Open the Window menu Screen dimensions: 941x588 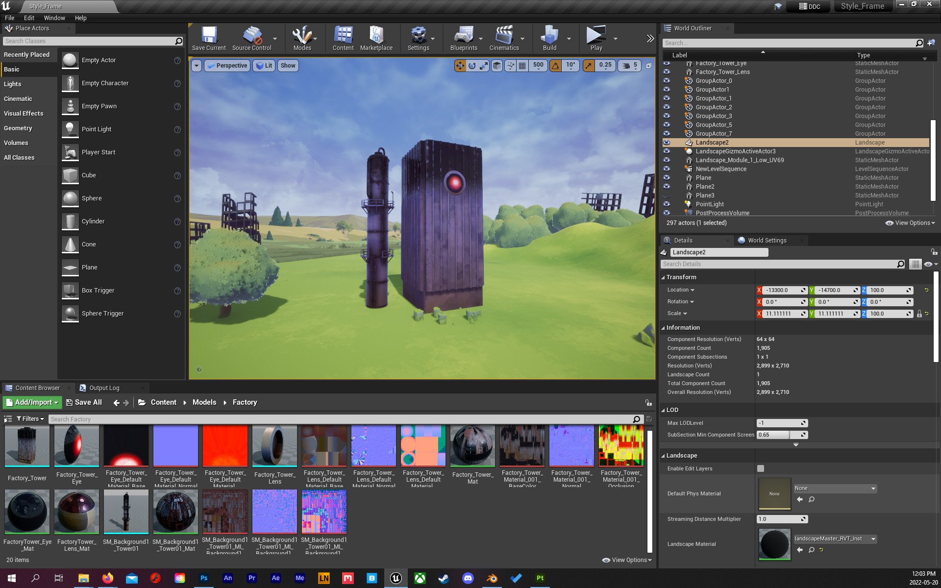(54, 18)
